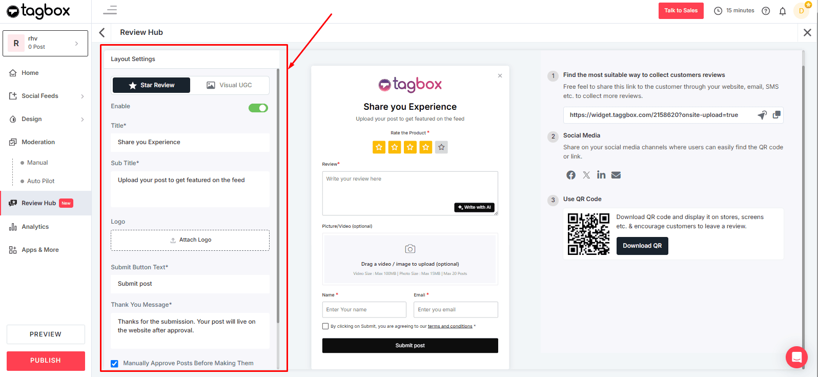Image resolution: width=818 pixels, height=377 pixels.
Task: Click Write with AI button
Action: [475, 207]
